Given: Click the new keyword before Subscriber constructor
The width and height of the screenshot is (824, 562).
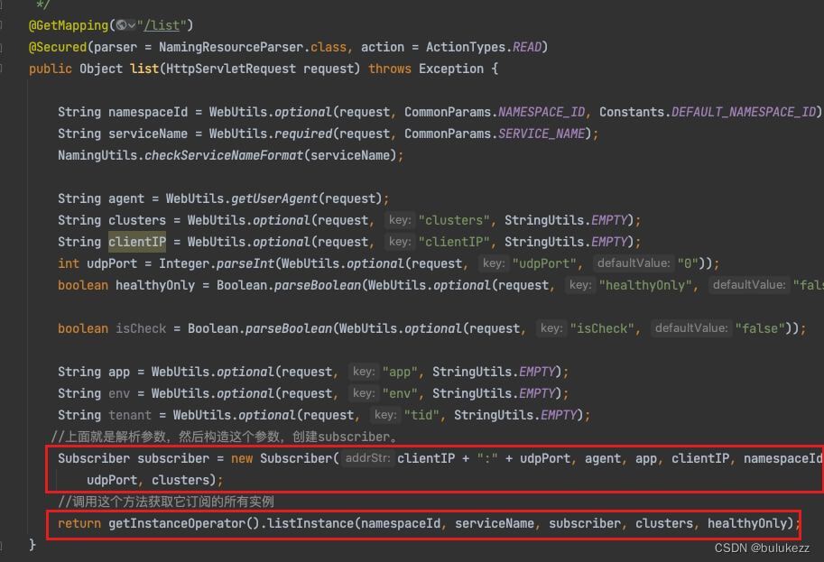Looking at the screenshot, I should point(242,458).
